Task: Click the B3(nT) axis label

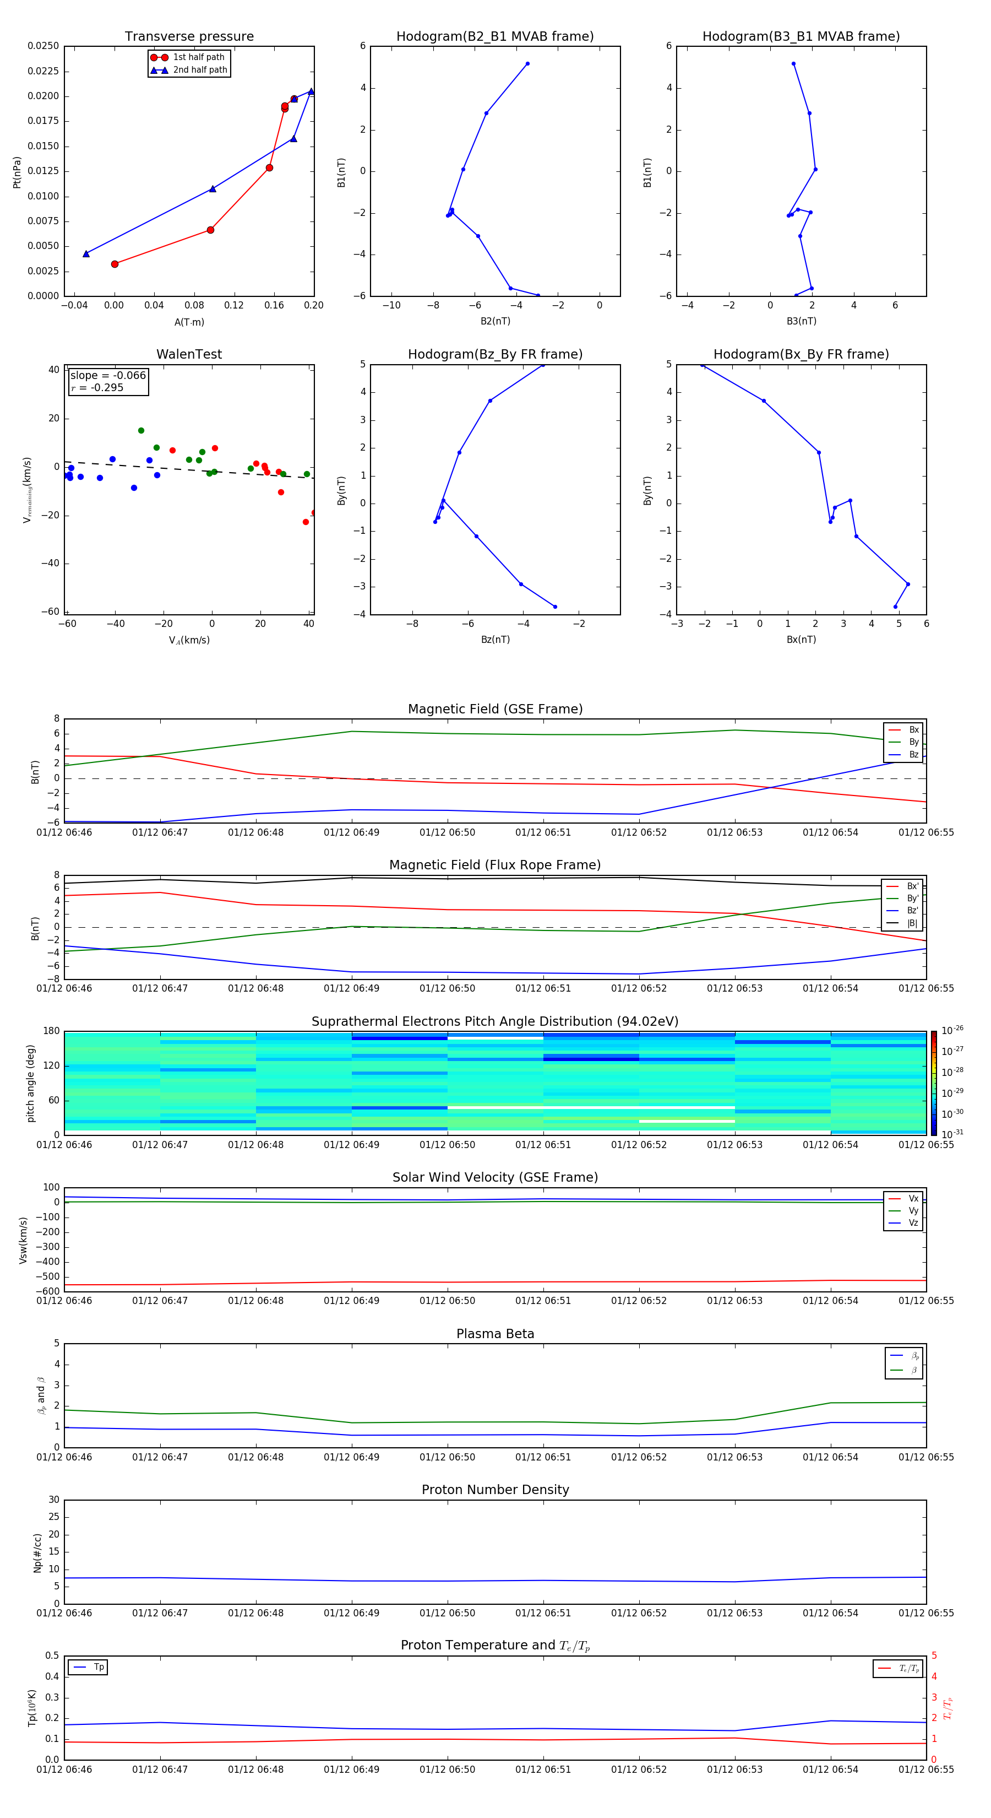Action: pos(801,321)
